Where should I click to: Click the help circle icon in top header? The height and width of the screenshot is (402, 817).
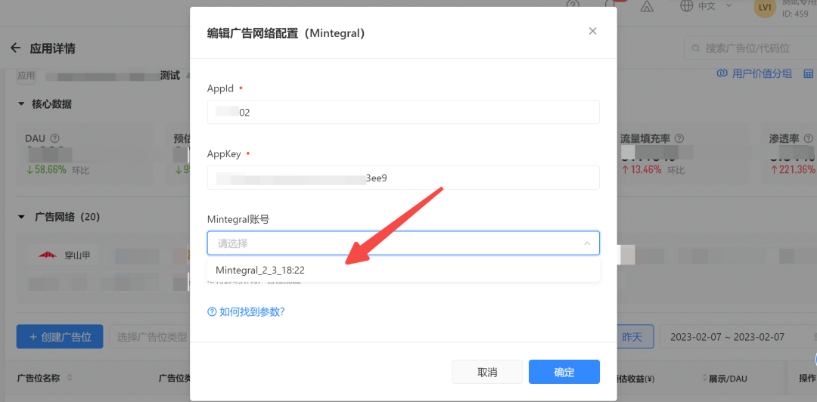573,5
